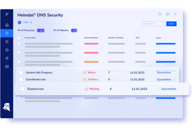The height and width of the screenshot is (133, 194).
Task: Click the TTPC breadcrumb label
Action: click(x=26, y=23)
